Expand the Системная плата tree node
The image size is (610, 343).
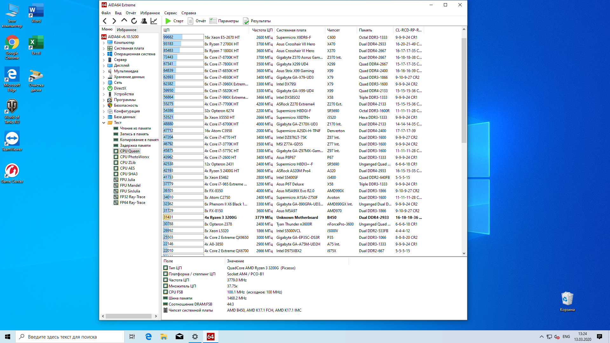coord(104,48)
